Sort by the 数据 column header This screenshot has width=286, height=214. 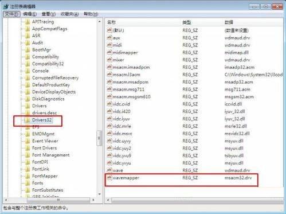pyautogui.click(x=253, y=22)
